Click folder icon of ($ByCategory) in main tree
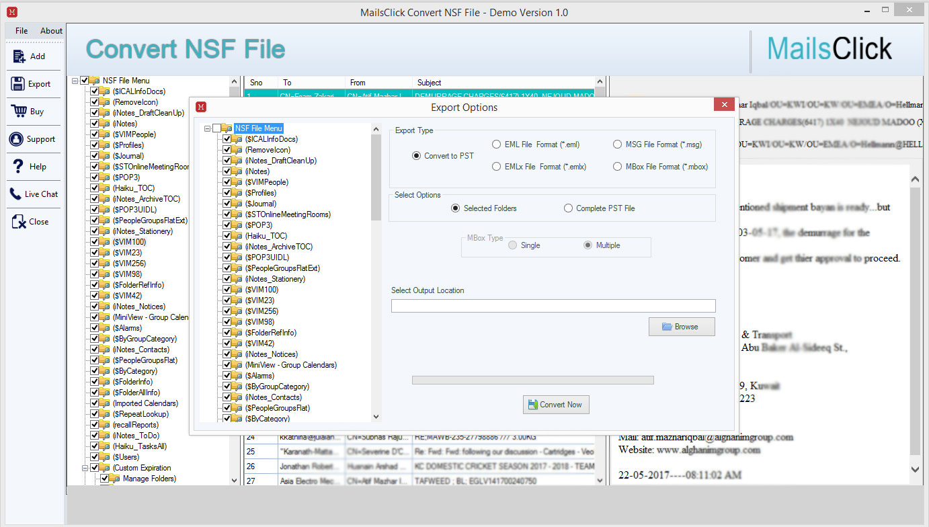This screenshot has height=527, width=929. pos(105,371)
